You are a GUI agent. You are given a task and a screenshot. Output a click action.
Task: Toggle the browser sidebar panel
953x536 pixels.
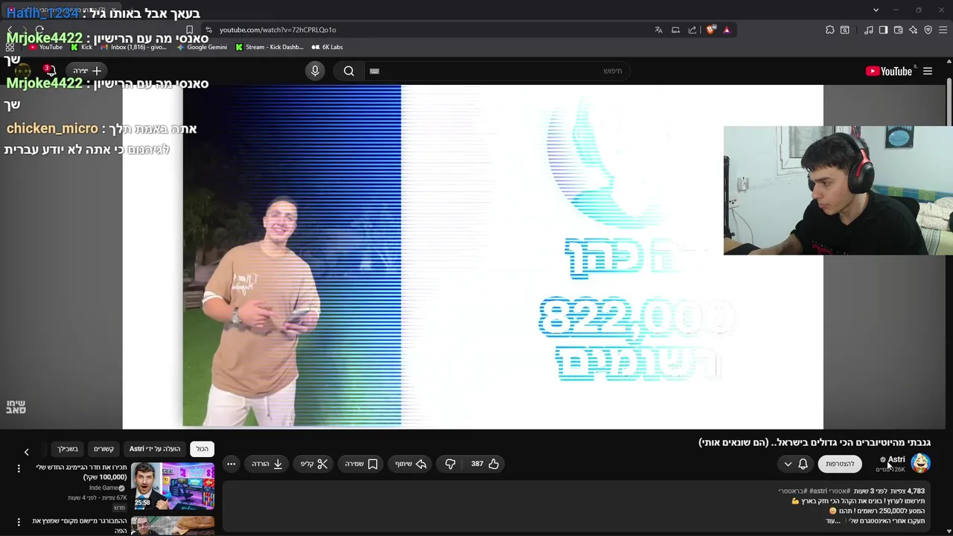(883, 30)
